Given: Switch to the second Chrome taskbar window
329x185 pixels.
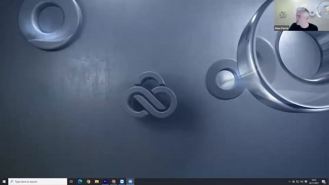Looking at the screenshot, I should 114,181.
